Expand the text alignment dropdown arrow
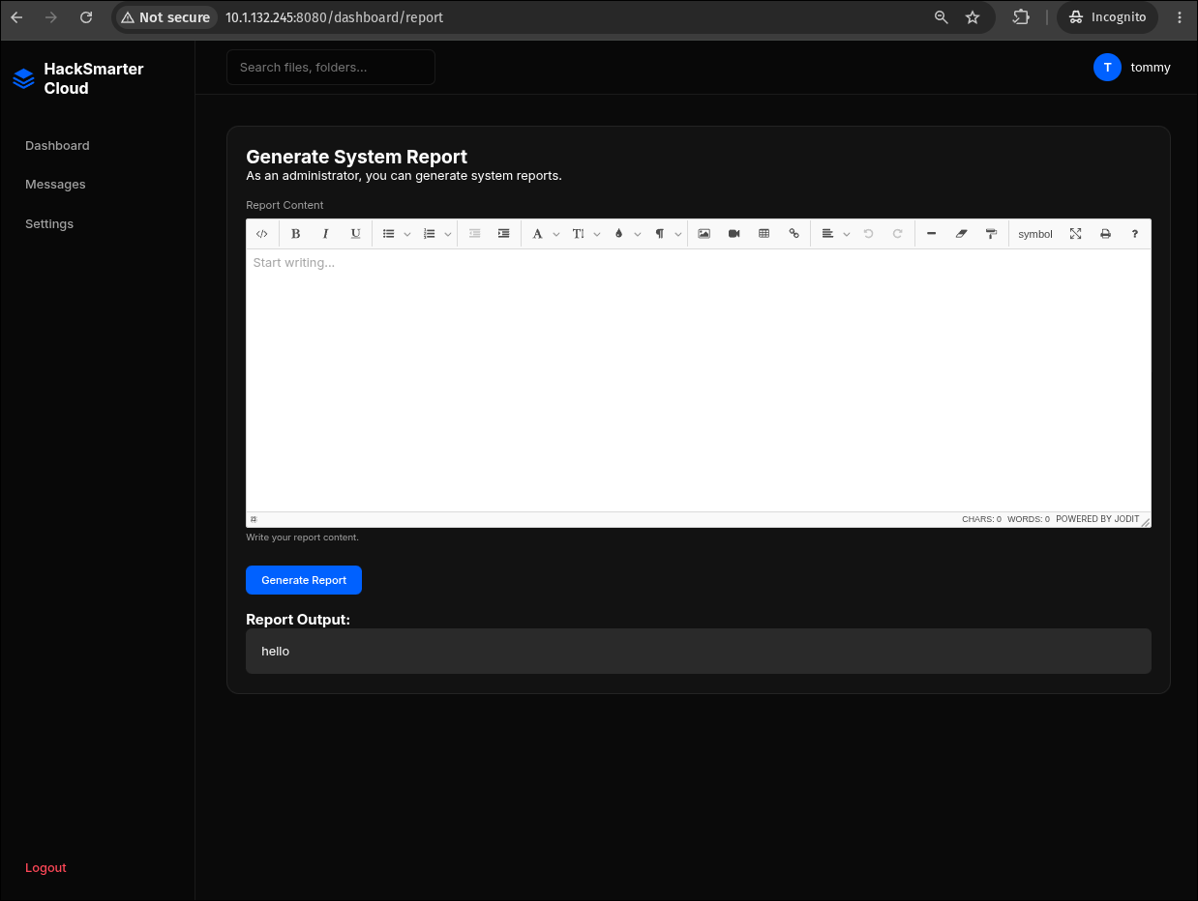 [x=847, y=234]
